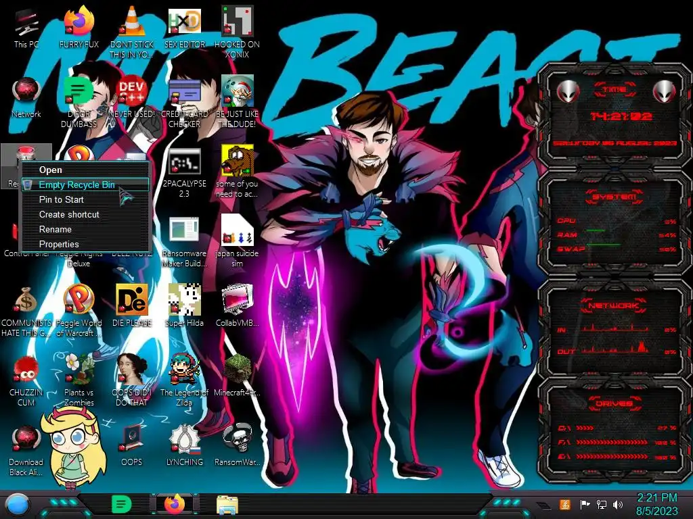Click the E:\ drive row in DRIVES widget
Image resolution: width=693 pixels, height=519 pixels.
(617, 457)
